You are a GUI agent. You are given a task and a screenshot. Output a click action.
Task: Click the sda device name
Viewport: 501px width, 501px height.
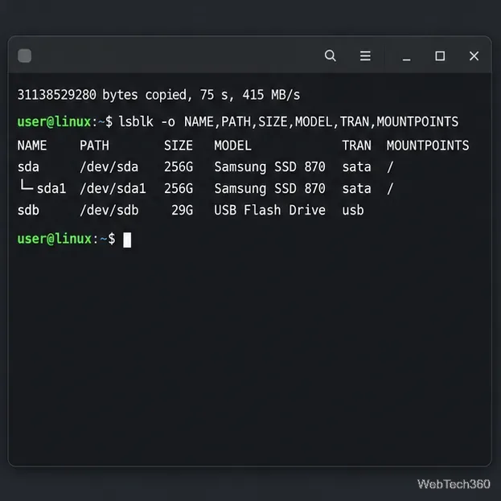pyautogui.click(x=28, y=167)
